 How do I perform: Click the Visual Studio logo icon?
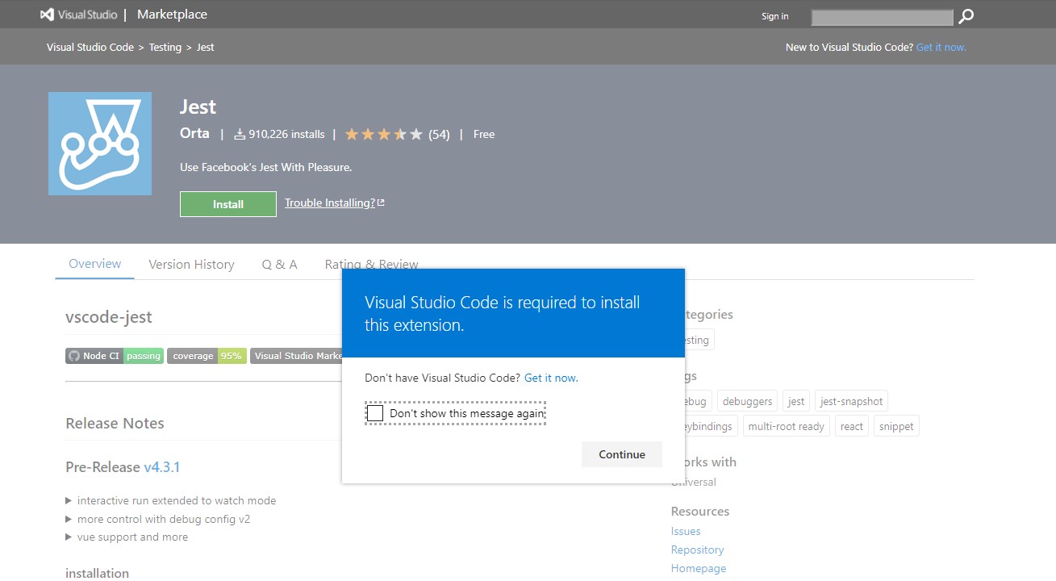point(47,15)
